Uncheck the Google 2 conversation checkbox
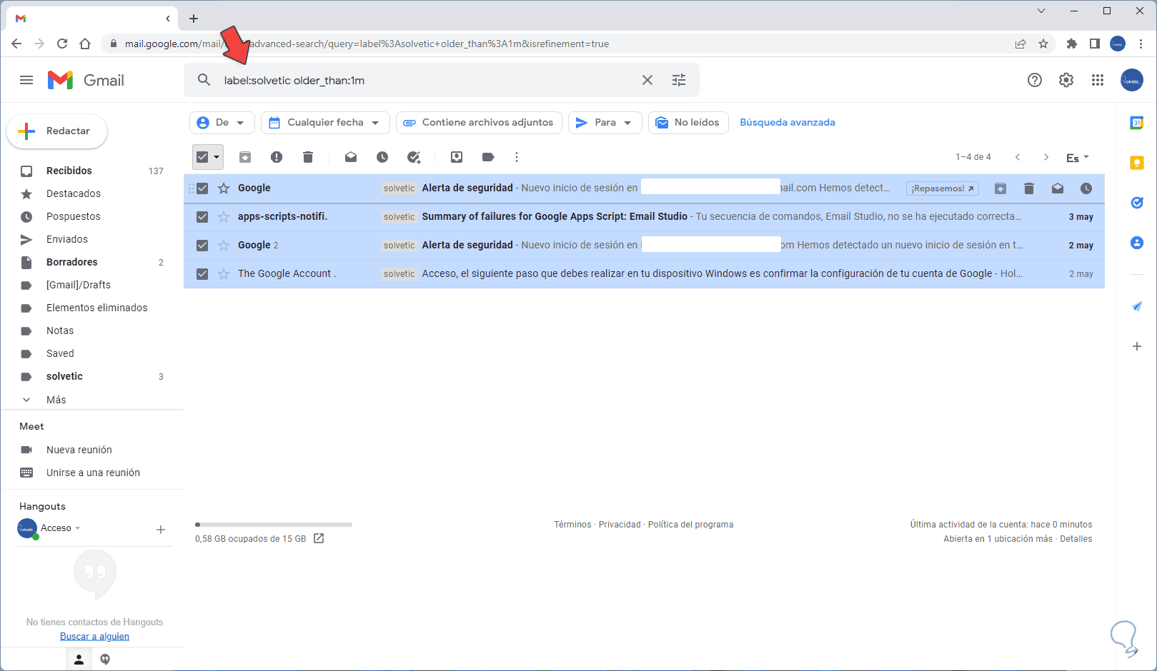The width and height of the screenshot is (1157, 671). (x=202, y=246)
